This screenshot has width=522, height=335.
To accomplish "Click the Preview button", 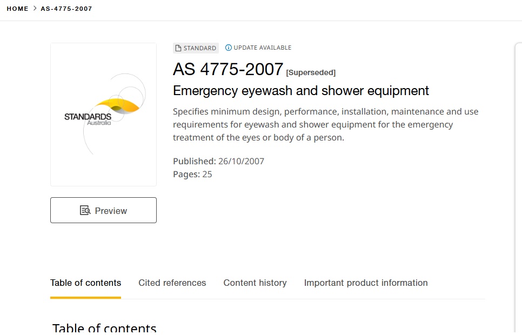I will point(104,210).
